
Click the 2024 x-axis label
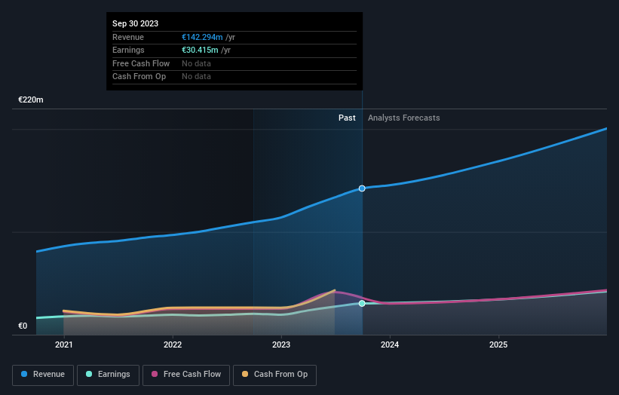click(x=390, y=344)
